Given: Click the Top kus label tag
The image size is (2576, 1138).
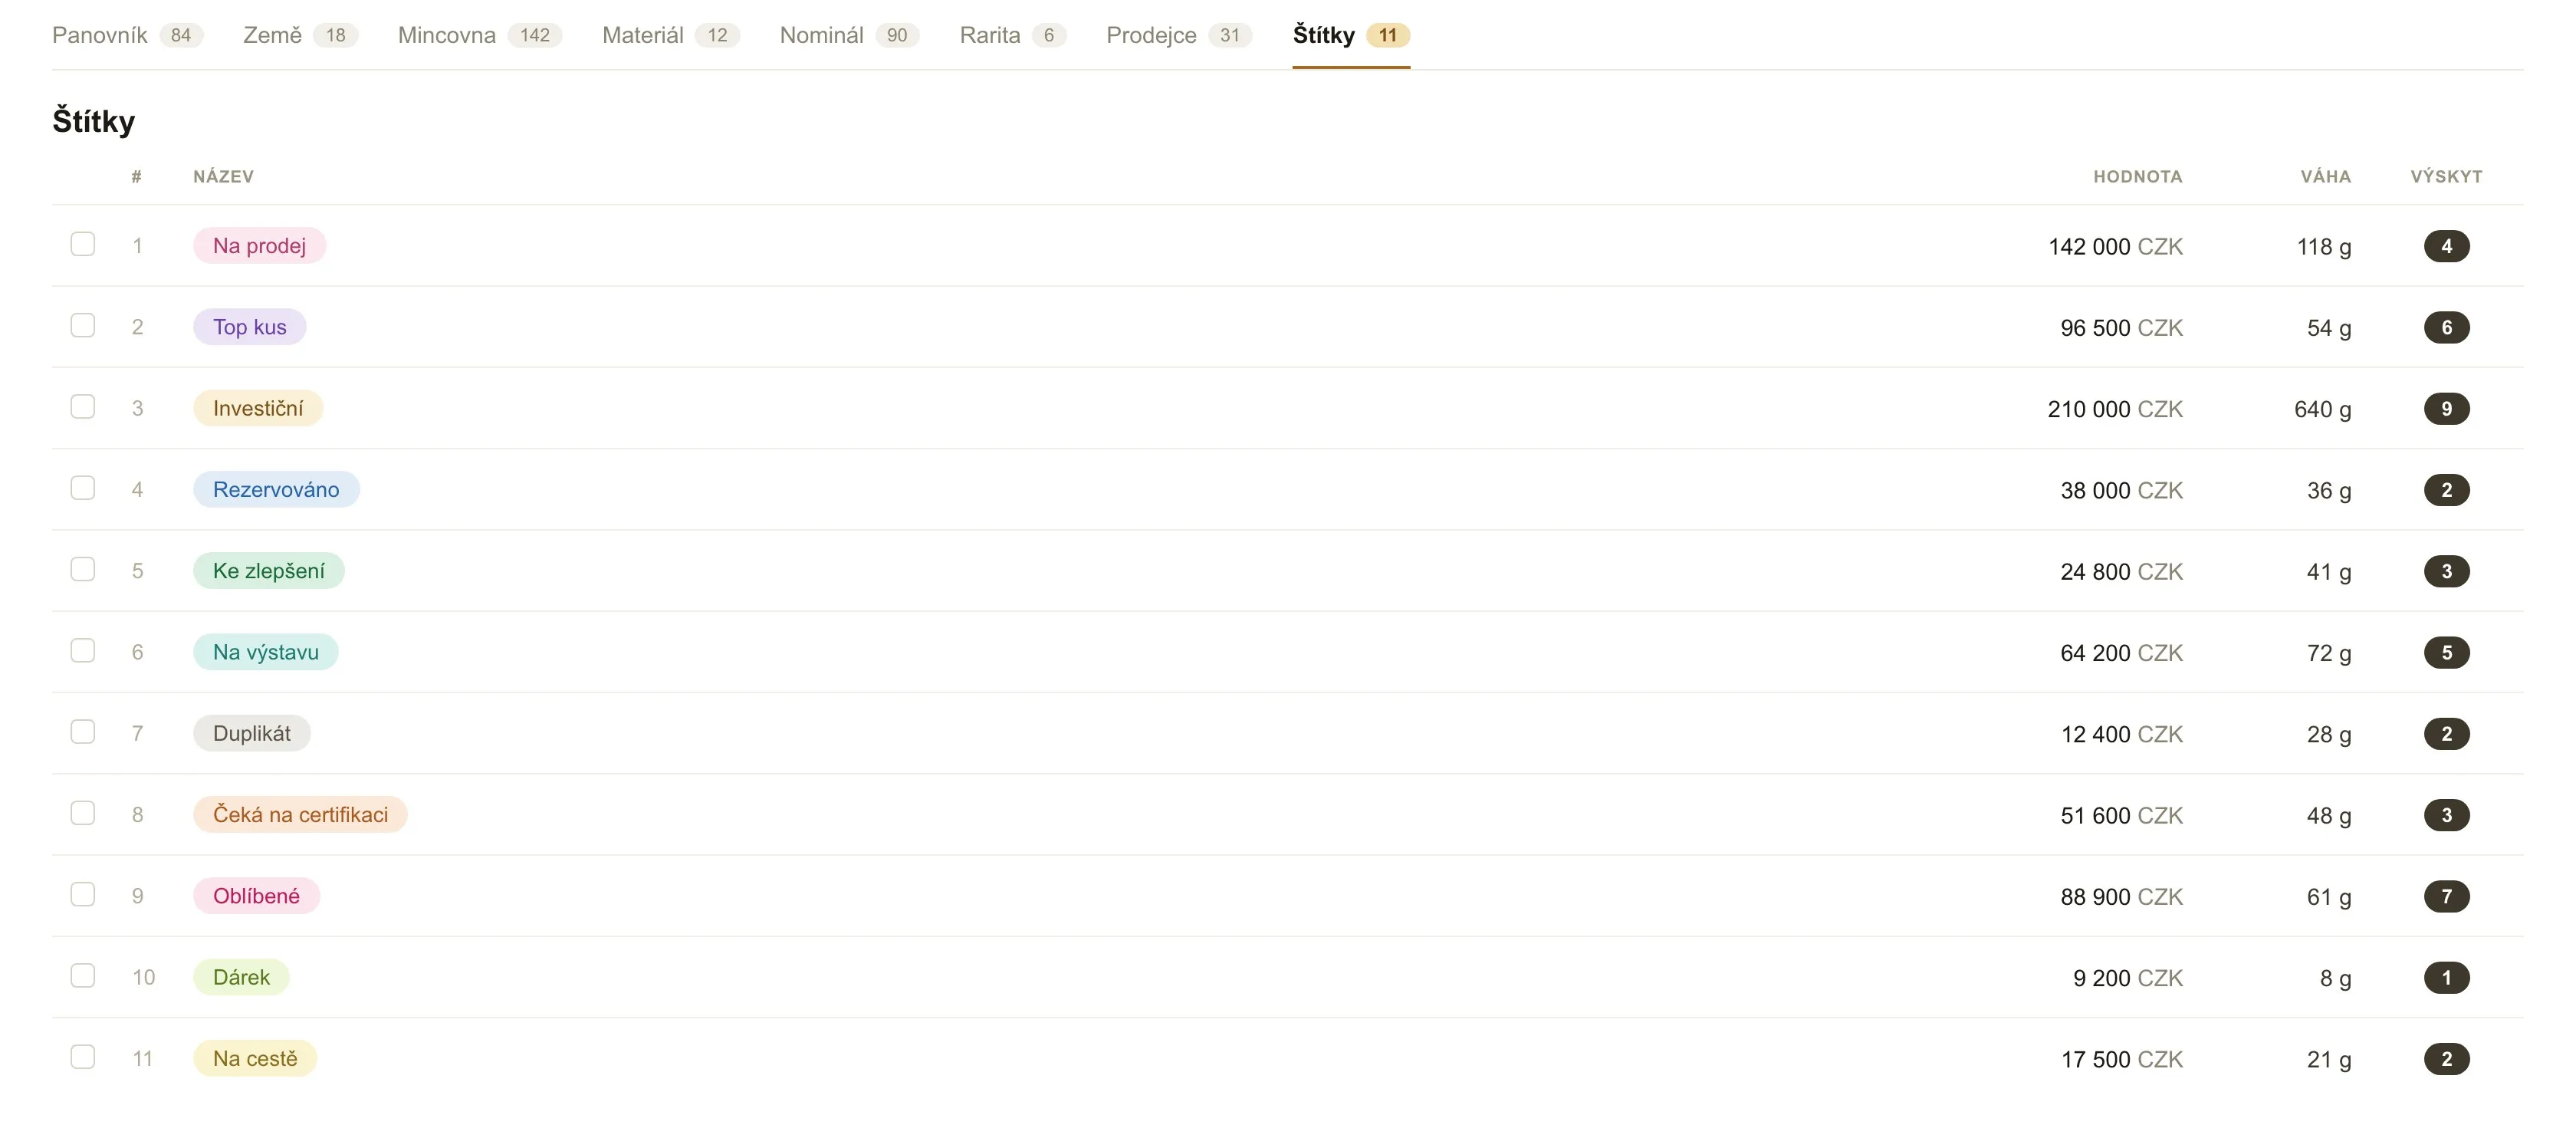Looking at the screenshot, I should click(249, 327).
